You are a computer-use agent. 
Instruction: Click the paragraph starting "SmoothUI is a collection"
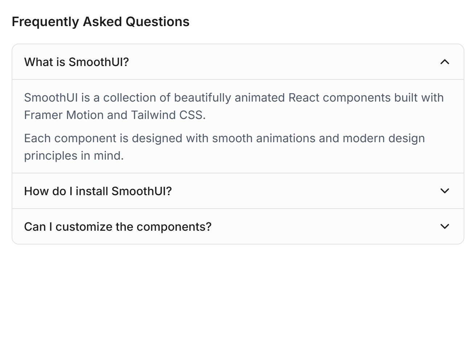(234, 106)
